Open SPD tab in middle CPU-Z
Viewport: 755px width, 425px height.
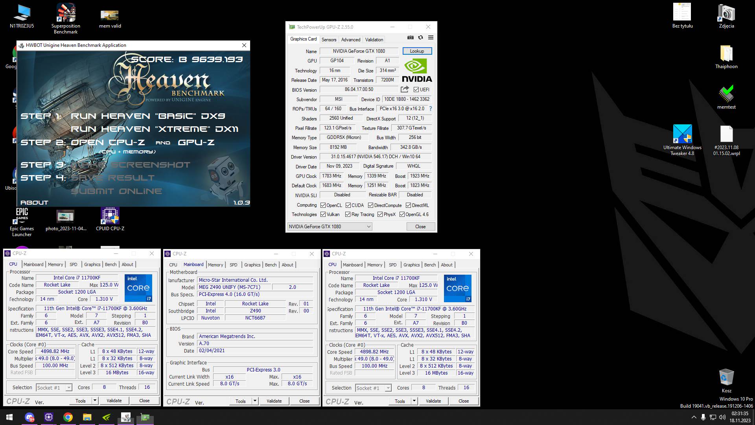point(234,265)
